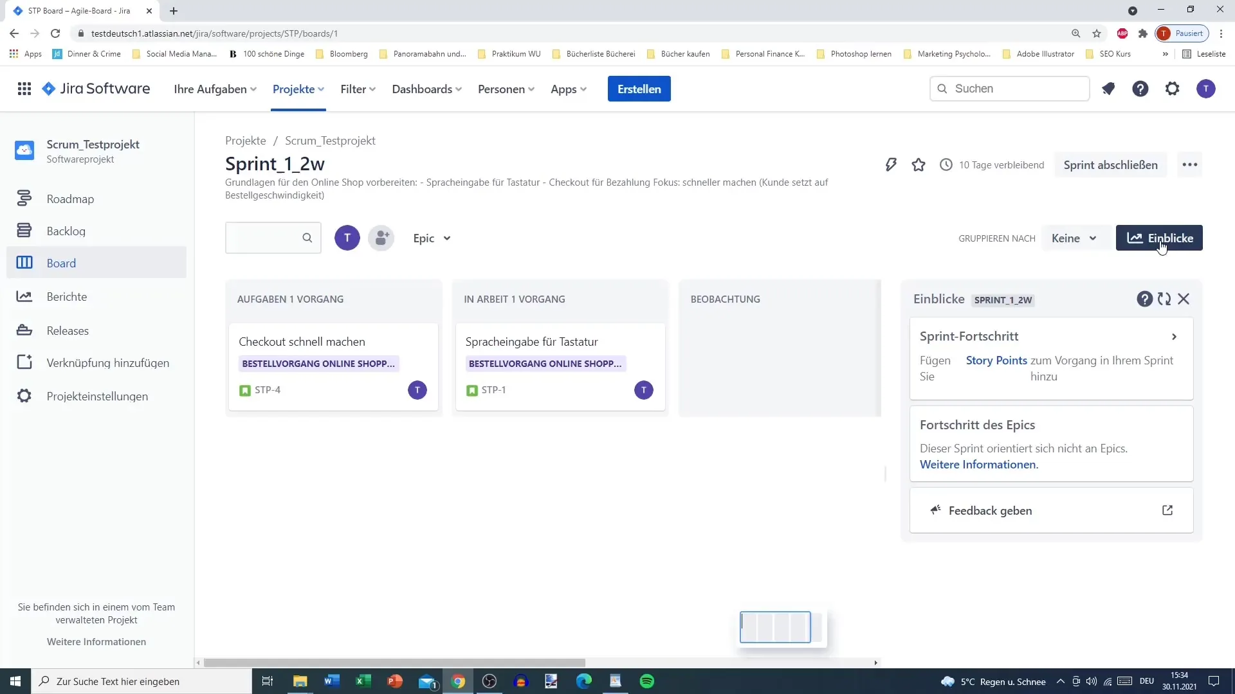Navigate to Backlog section
The width and height of the screenshot is (1235, 694).
[66, 231]
